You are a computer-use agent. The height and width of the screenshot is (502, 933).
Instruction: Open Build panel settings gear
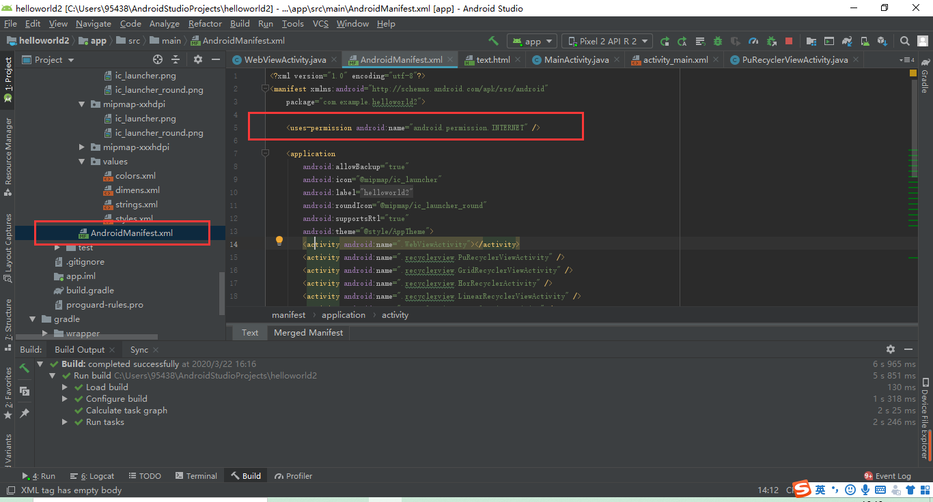(891, 349)
